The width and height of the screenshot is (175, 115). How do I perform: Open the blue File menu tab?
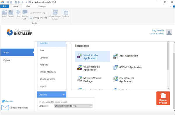[x=4, y=6]
